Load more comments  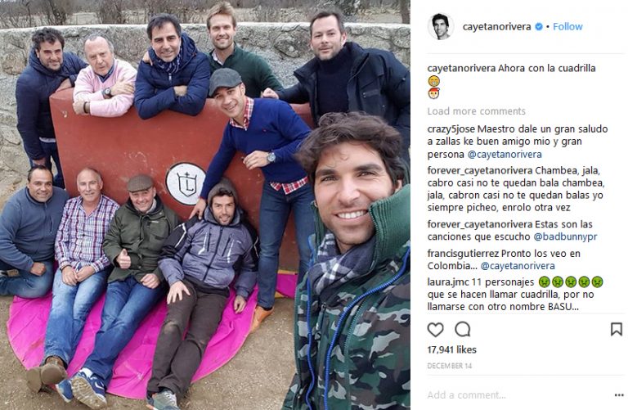pyautogui.click(x=476, y=111)
